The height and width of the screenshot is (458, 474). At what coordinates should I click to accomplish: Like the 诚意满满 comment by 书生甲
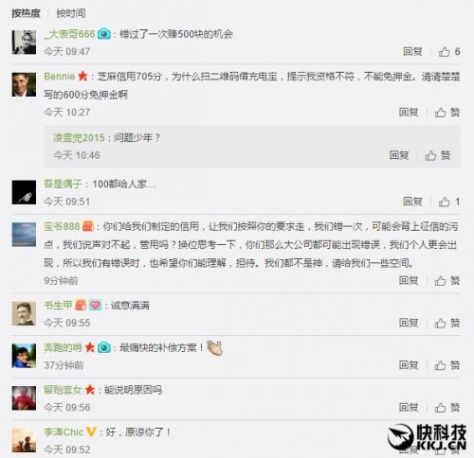click(x=447, y=323)
